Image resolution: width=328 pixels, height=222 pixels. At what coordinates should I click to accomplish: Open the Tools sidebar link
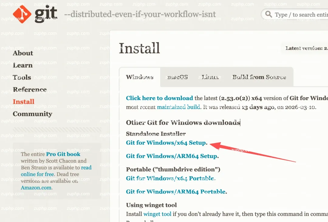pos(22,77)
